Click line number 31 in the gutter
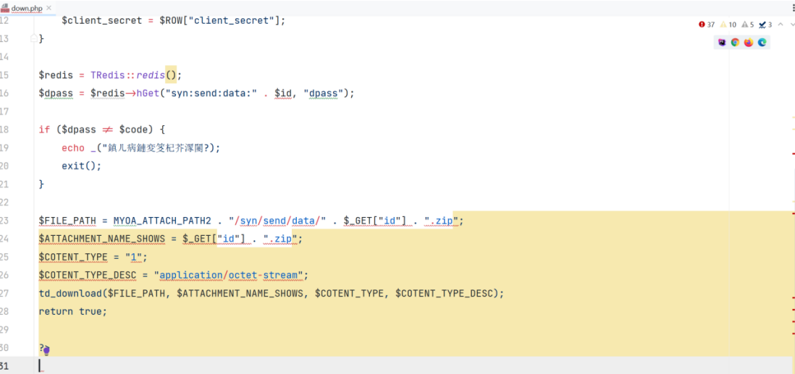The height and width of the screenshot is (374, 795). (x=4, y=366)
